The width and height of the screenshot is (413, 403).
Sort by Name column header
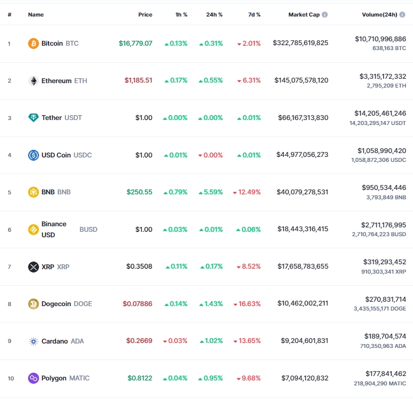[36, 14]
